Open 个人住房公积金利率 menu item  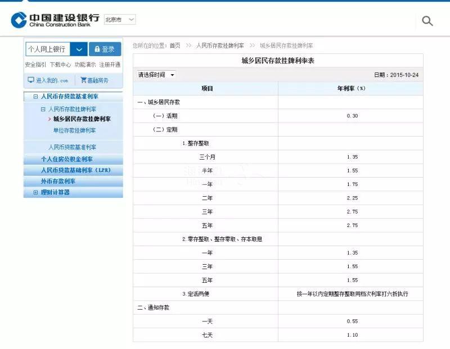[66, 159]
